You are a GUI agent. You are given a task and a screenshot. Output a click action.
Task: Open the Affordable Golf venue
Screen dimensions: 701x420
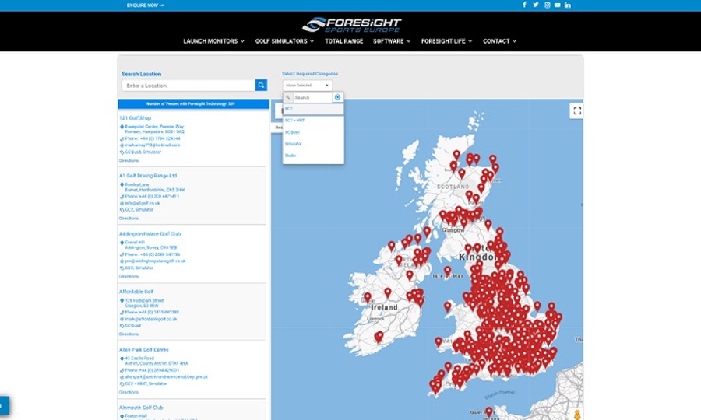coord(136,292)
